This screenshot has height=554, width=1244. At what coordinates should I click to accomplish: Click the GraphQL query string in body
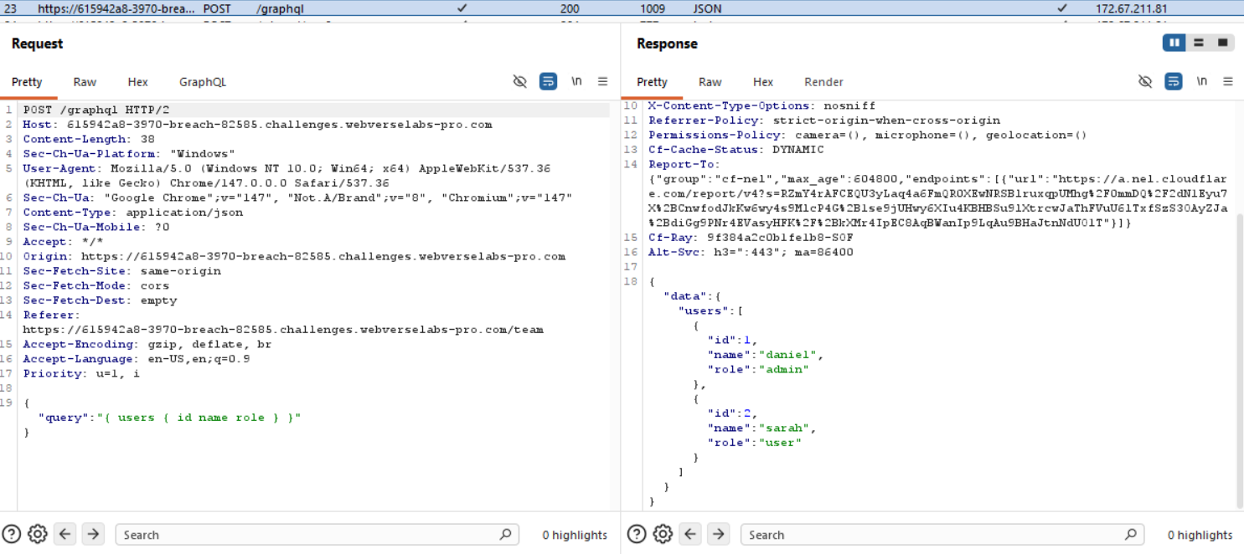200,418
